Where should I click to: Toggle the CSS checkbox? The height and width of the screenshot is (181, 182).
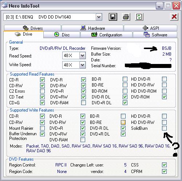tap(164, 165)
